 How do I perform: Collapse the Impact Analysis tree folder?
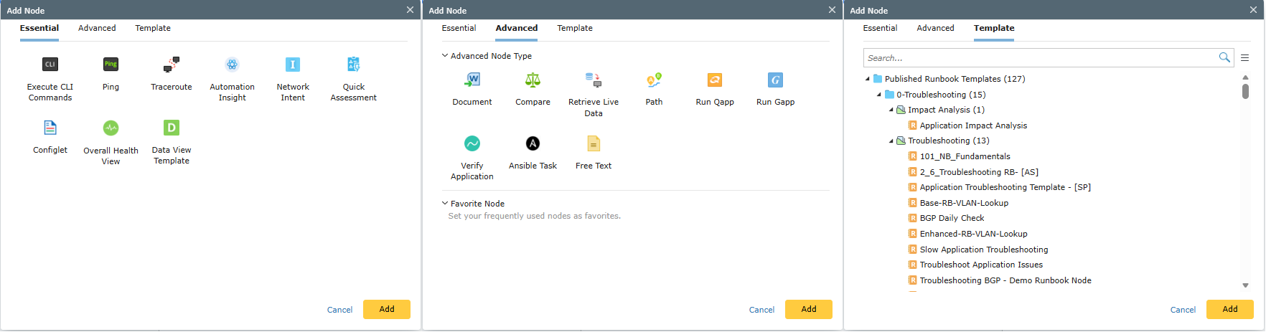pyautogui.click(x=891, y=110)
